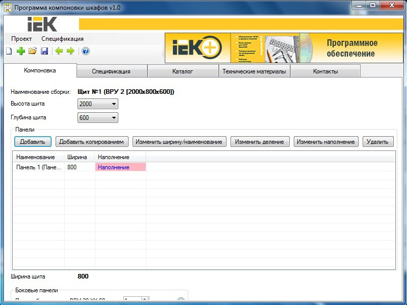407x305 pixels.
Task: Click the Изменить деление button
Action: pos(260,142)
